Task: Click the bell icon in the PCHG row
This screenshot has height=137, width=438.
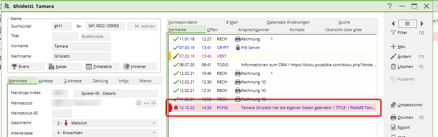Action: click(176, 108)
